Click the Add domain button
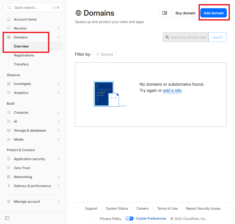The height and width of the screenshot is (224, 235). coord(213,13)
